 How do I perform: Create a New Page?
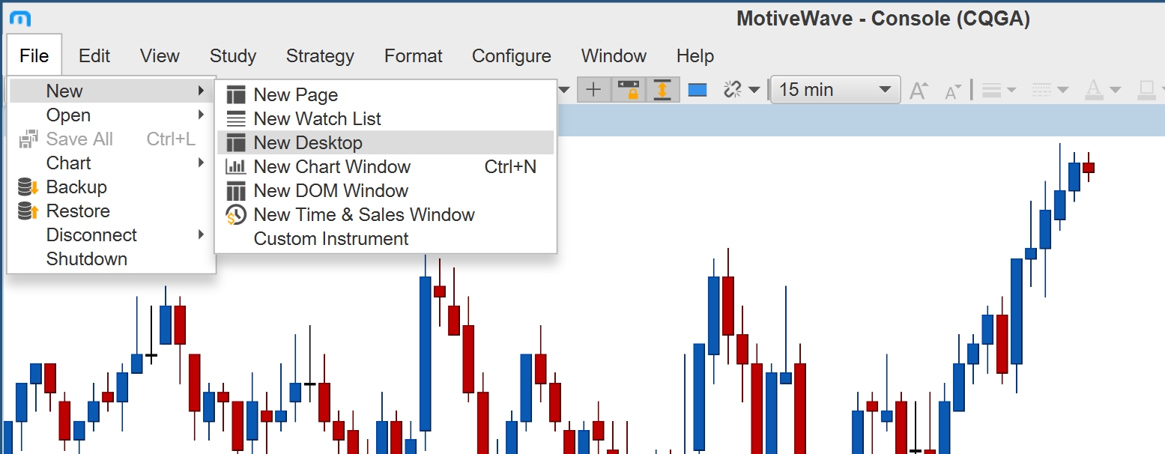386,95
